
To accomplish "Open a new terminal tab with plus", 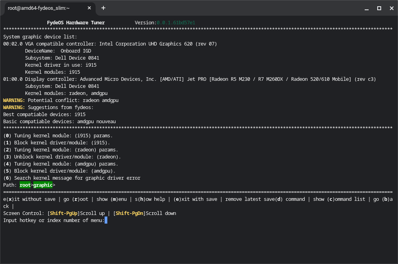I will 103,8.
